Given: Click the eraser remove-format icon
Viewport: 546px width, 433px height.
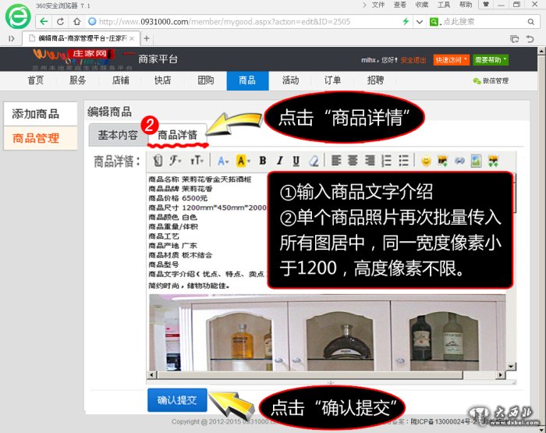Looking at the screenshot, I should [x=314, y=161].
